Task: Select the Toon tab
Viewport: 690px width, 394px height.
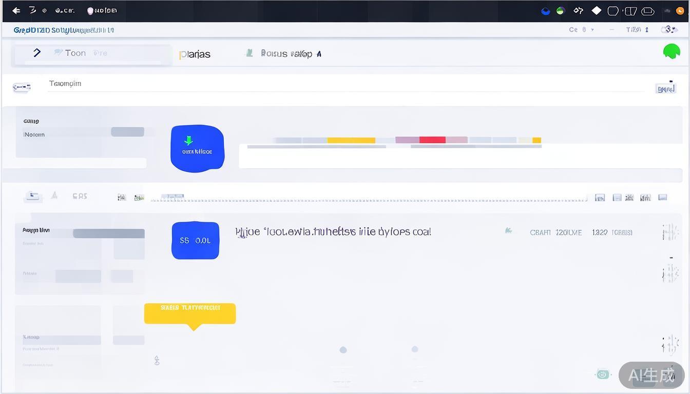Action: [75, 53]
